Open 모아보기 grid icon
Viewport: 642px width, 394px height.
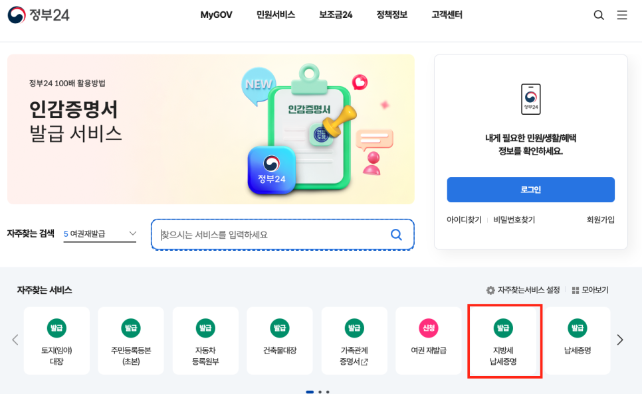coord(576,290)
